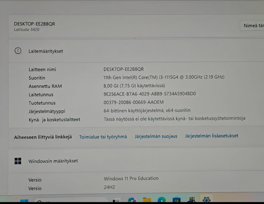Select the 24H2 version value
The width and height of the screenshot is (264, 204).
tap(109, 187)
